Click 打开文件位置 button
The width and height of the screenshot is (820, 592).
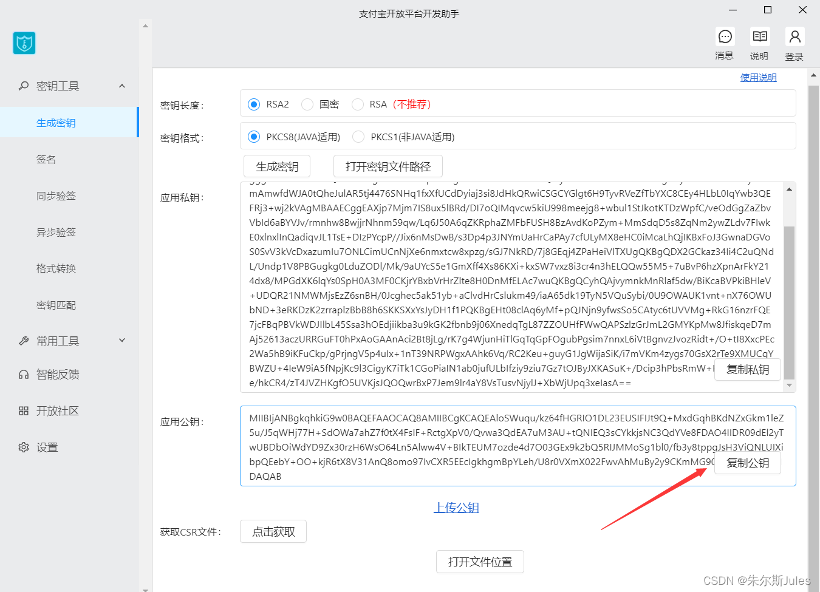coord(480,562)
